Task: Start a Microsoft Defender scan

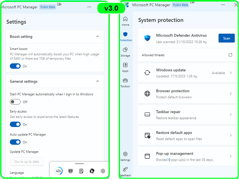Action: click(x=227, y=38)
